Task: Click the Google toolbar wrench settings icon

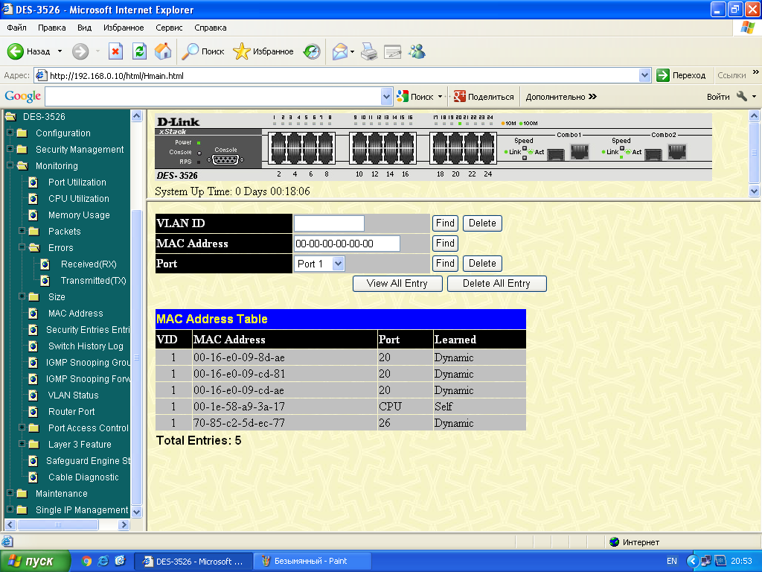Action: (742, 96)
